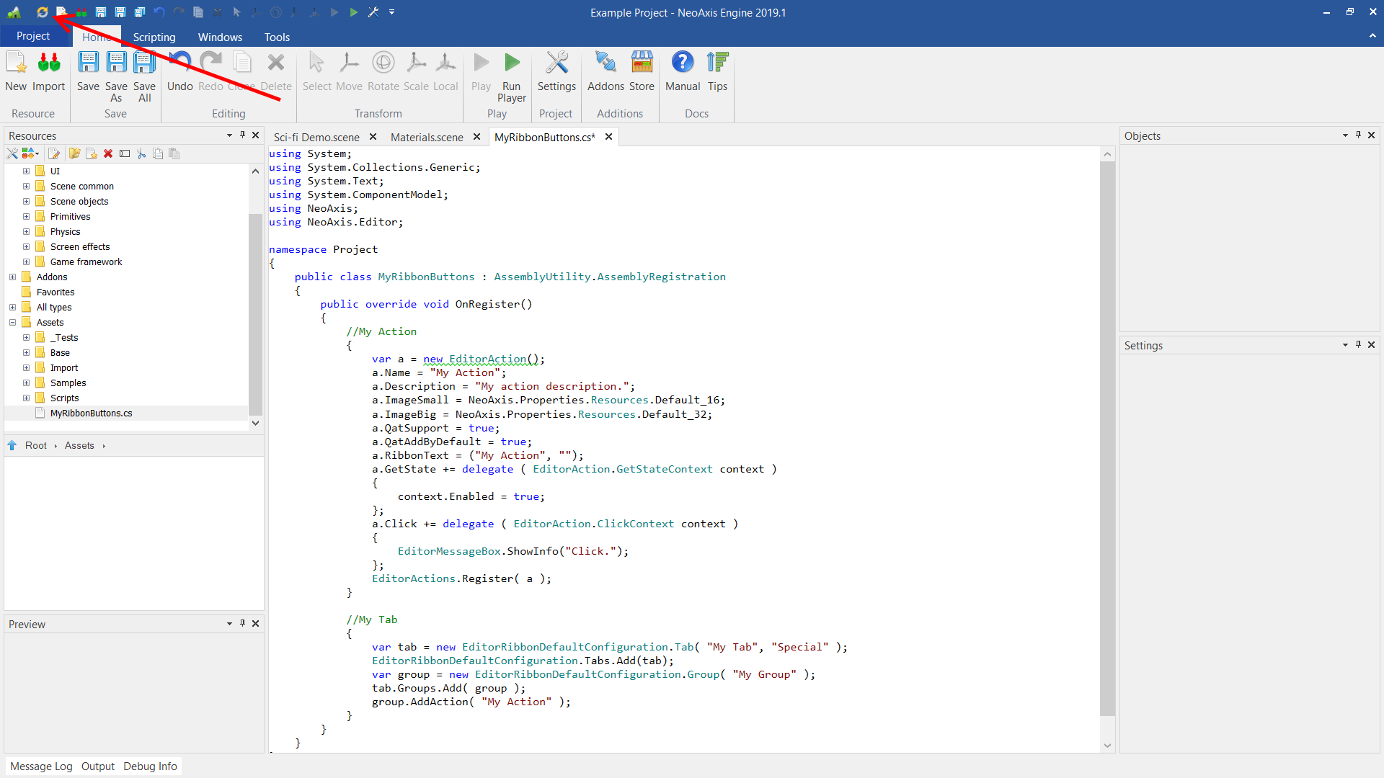Click the code editor vertical scrollbar
This screenshot has height=778, width=1384.
tap(1107, 439)
